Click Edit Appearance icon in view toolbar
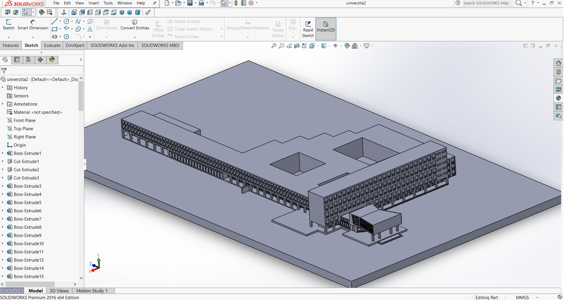 347,46
